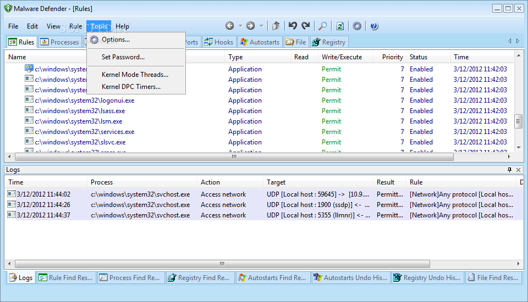
Task: Sort rules by Write/Execute column header
Action: [x=345, y=57]
